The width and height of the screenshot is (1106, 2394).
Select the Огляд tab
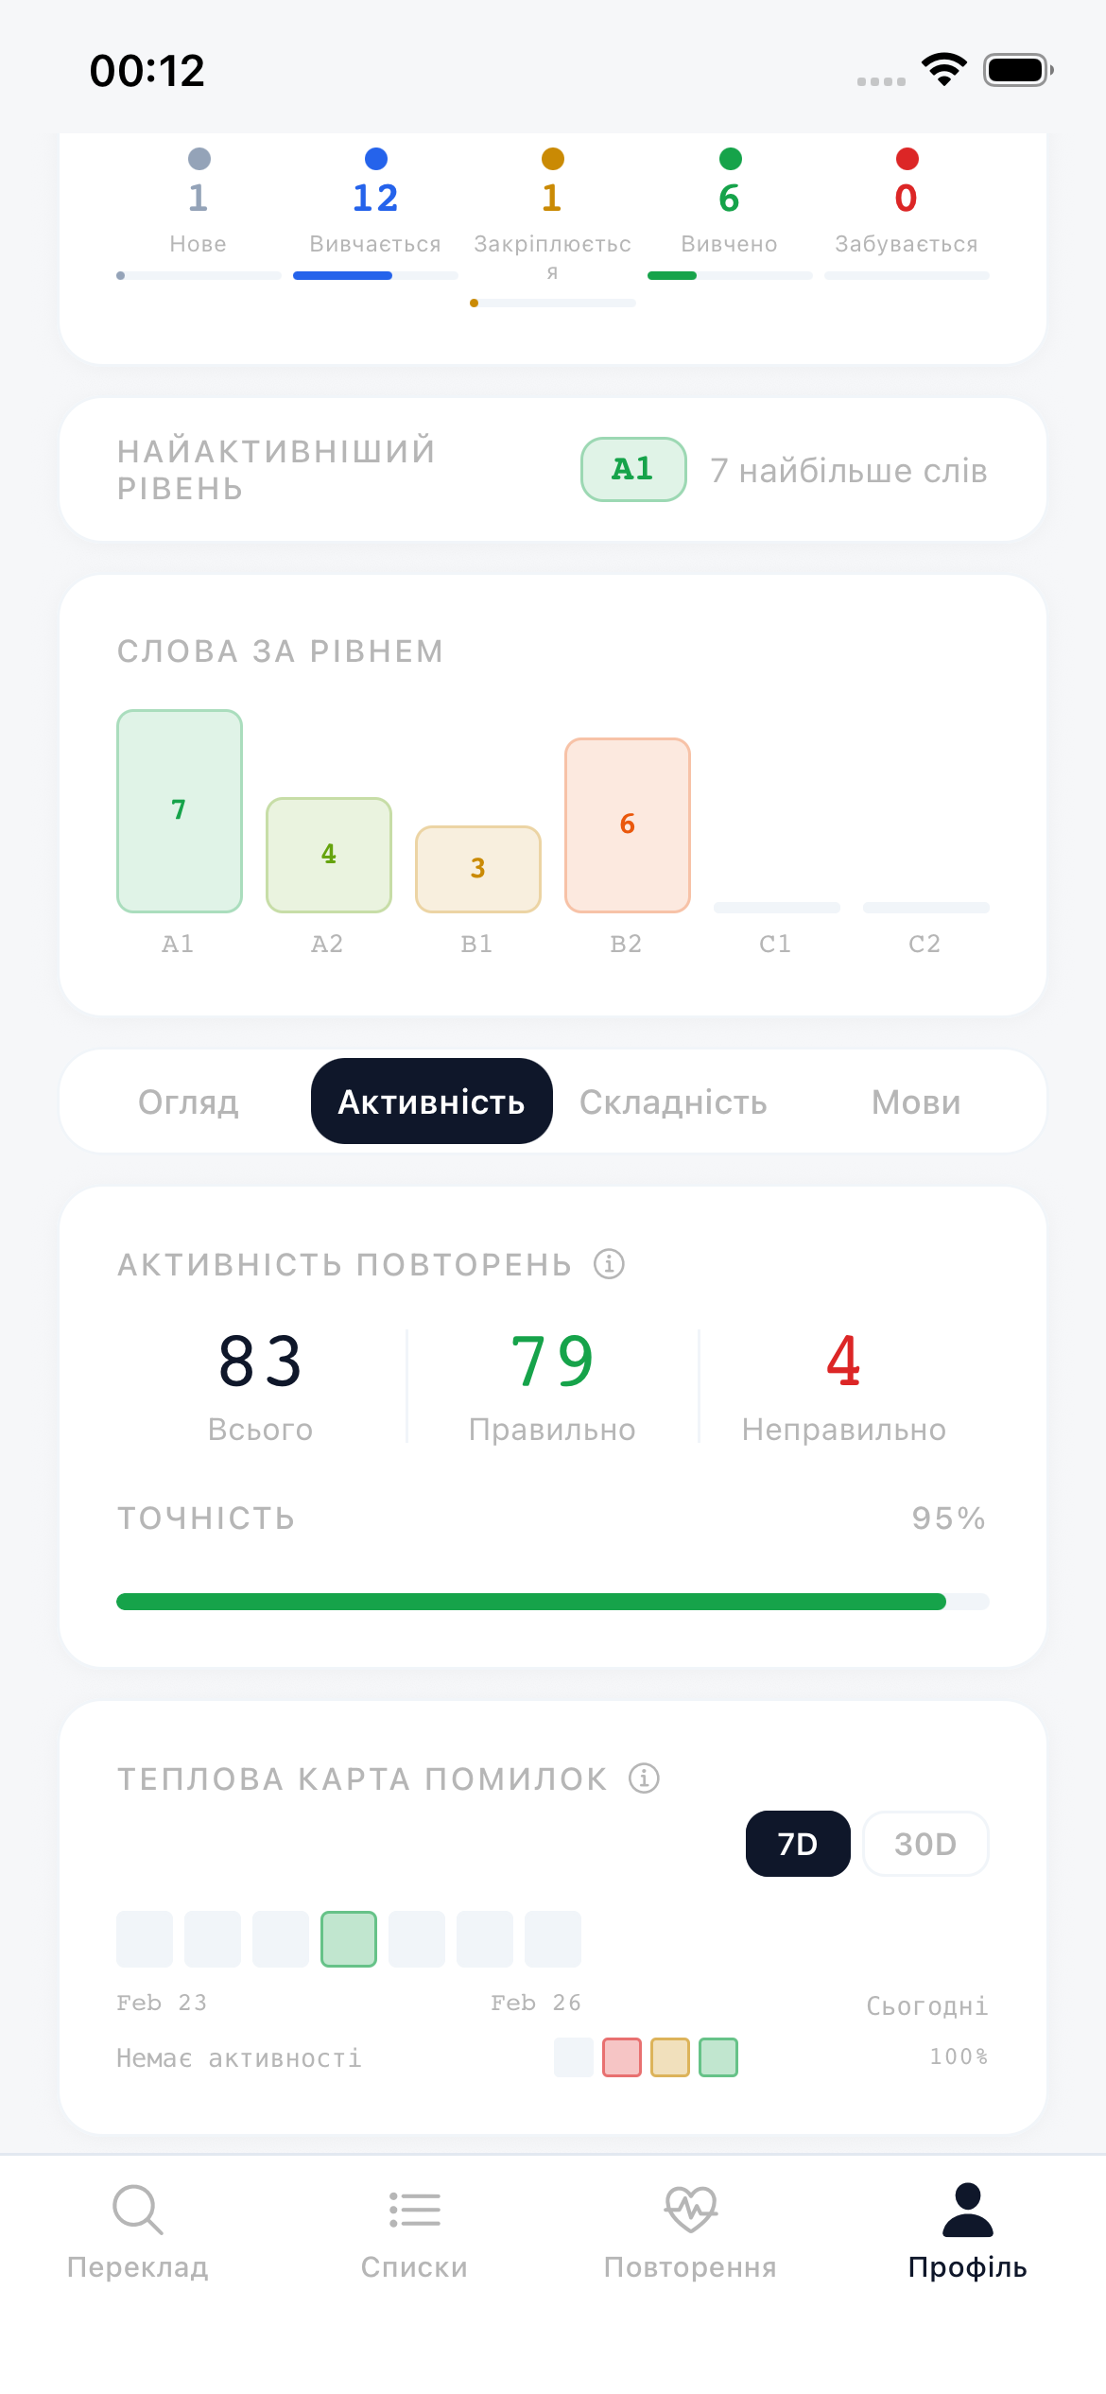coord(188,1102)
